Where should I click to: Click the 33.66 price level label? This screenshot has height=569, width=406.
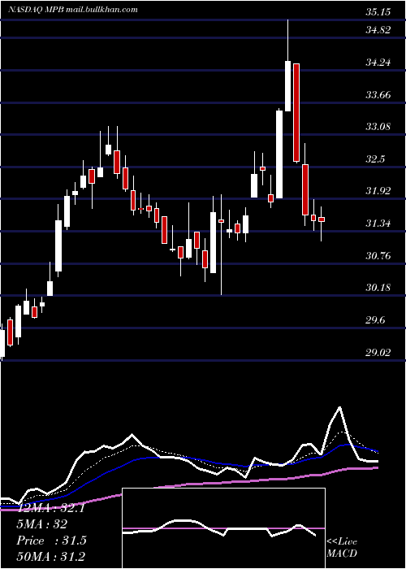[378, 95]
